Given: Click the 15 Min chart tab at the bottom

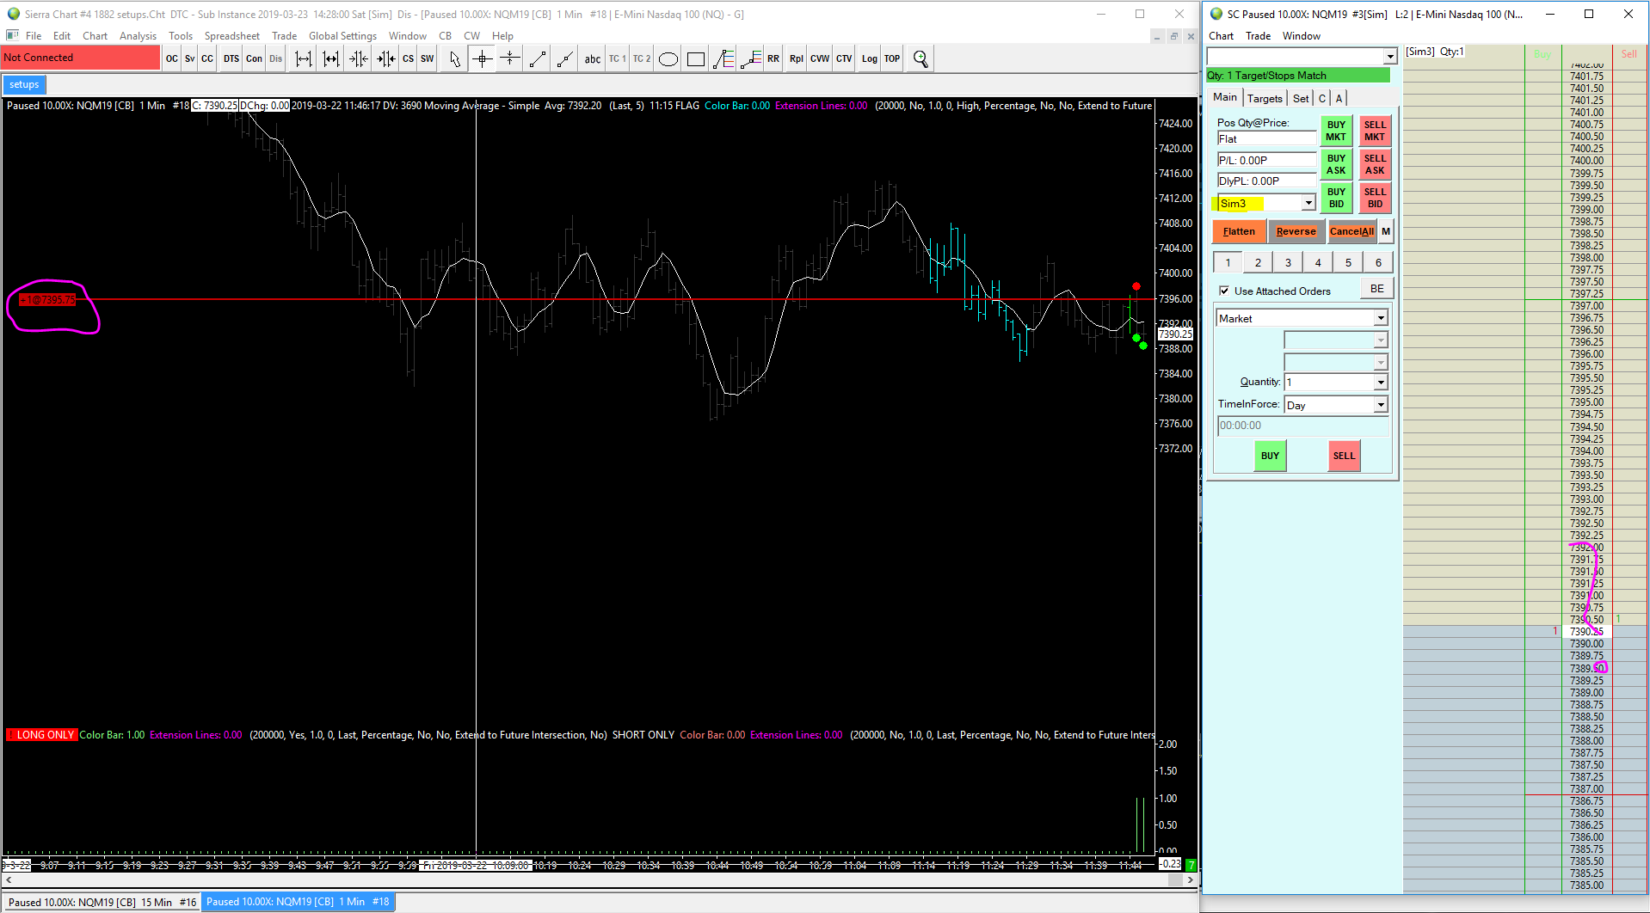Looking at the screenshot, I should point(102,902).
